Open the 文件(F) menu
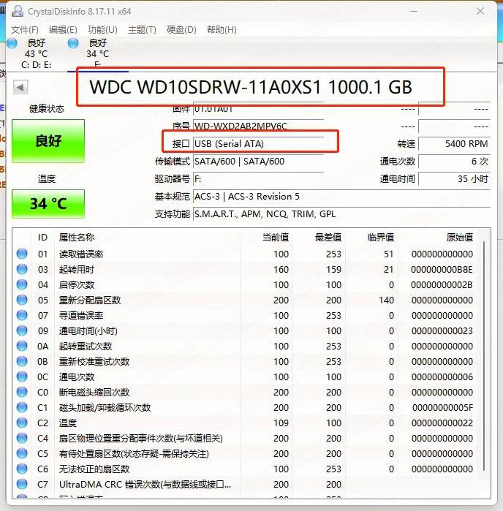 pyautogui.click(x=25, y=30)
